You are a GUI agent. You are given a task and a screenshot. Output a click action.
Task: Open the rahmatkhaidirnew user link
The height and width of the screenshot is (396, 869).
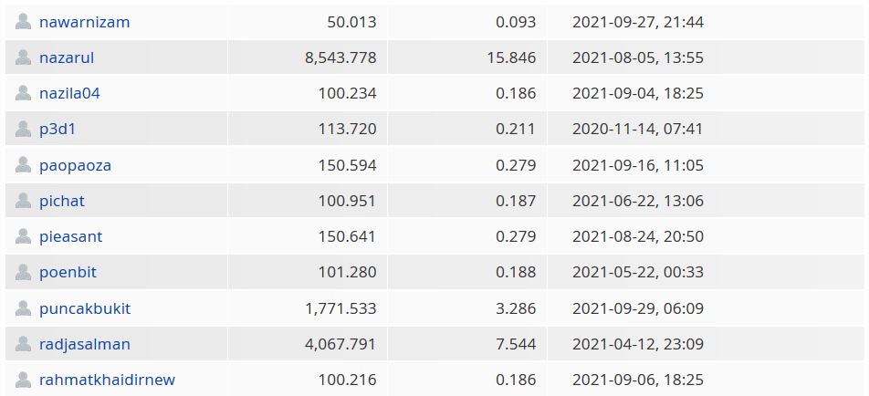click(x=107, y=380)
